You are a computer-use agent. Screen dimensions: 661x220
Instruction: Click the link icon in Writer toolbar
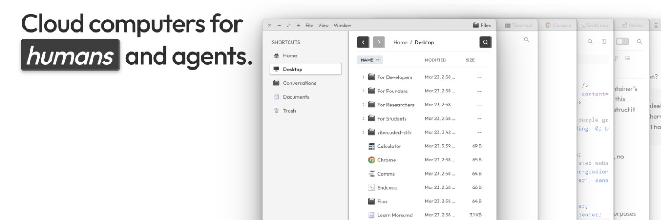[616, 58]
